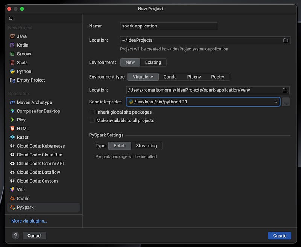Screen dimensions: 301x247
Task: Switch to Pipenv environment type
Action: point(194,77)
